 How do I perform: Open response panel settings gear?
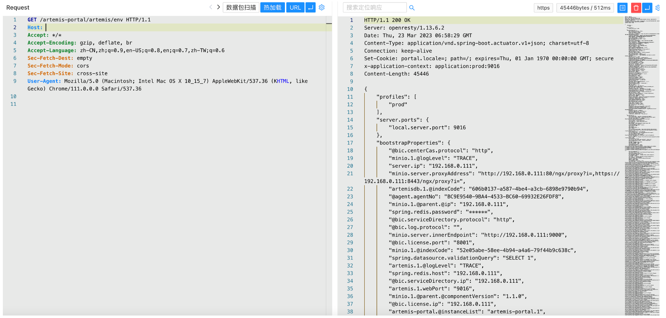click(657, 8)
